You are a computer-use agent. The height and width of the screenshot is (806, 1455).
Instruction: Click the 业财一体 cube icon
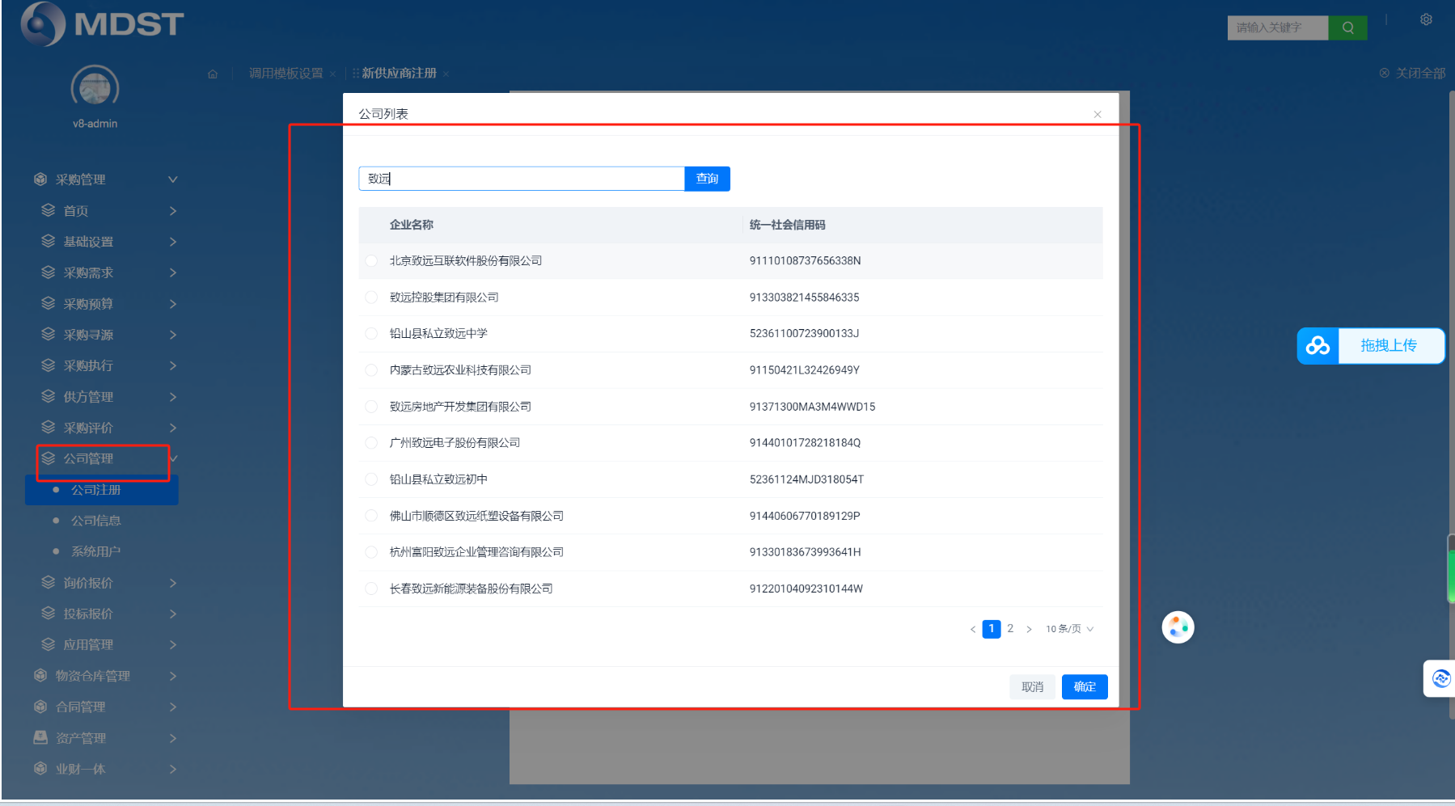40,768
